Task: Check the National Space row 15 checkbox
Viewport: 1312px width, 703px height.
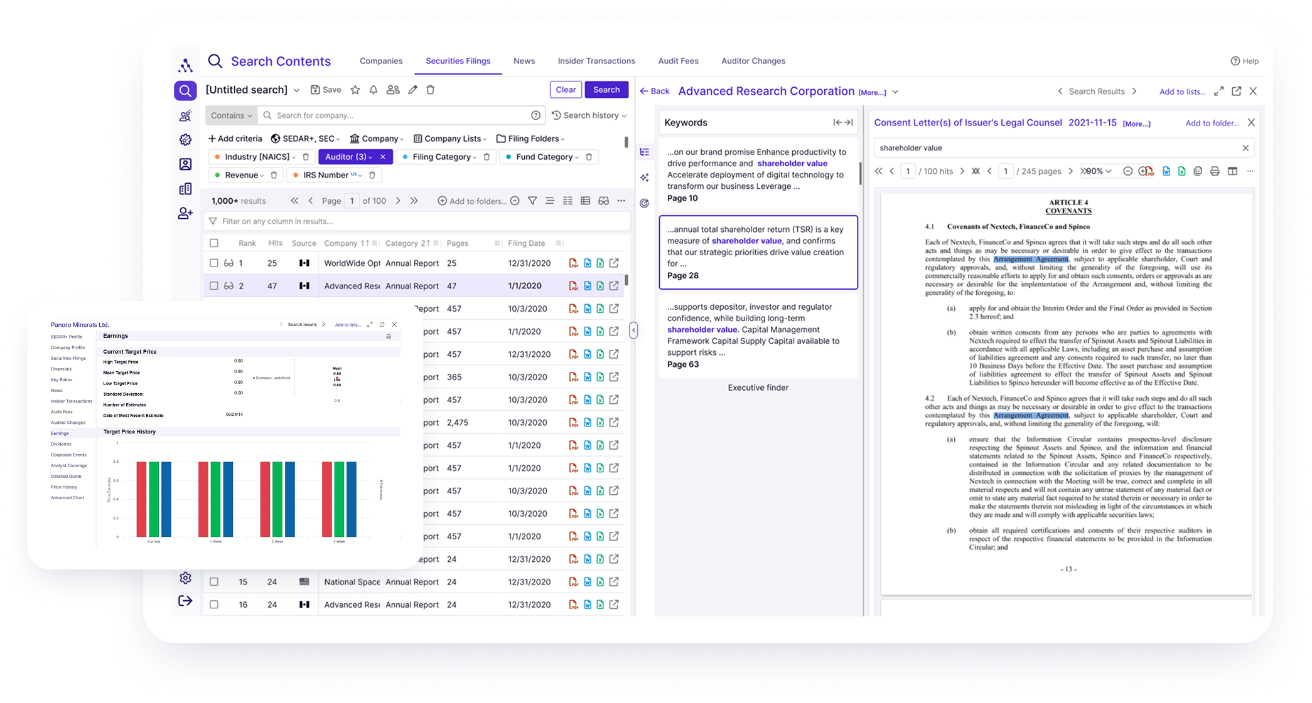Action: (x=214, y=582)
